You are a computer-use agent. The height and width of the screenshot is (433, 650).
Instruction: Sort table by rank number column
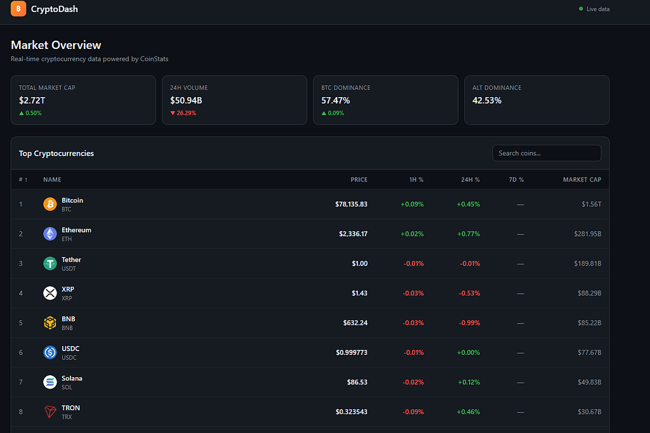[x=23, y=180]
